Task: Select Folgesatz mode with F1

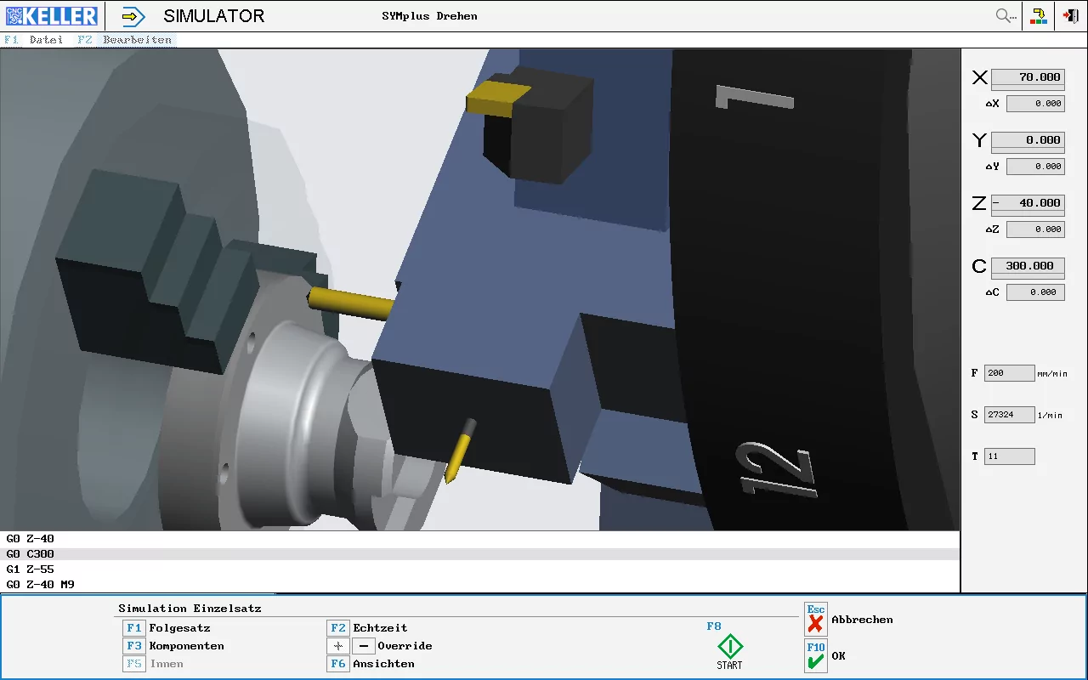Action: [133, 628]
